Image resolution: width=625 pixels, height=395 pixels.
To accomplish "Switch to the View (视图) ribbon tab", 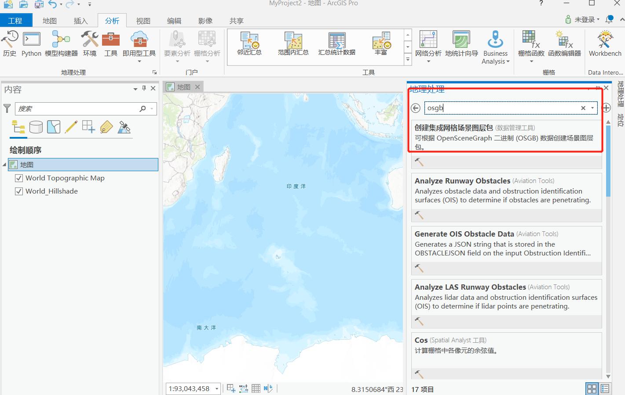I will (143, 21).
